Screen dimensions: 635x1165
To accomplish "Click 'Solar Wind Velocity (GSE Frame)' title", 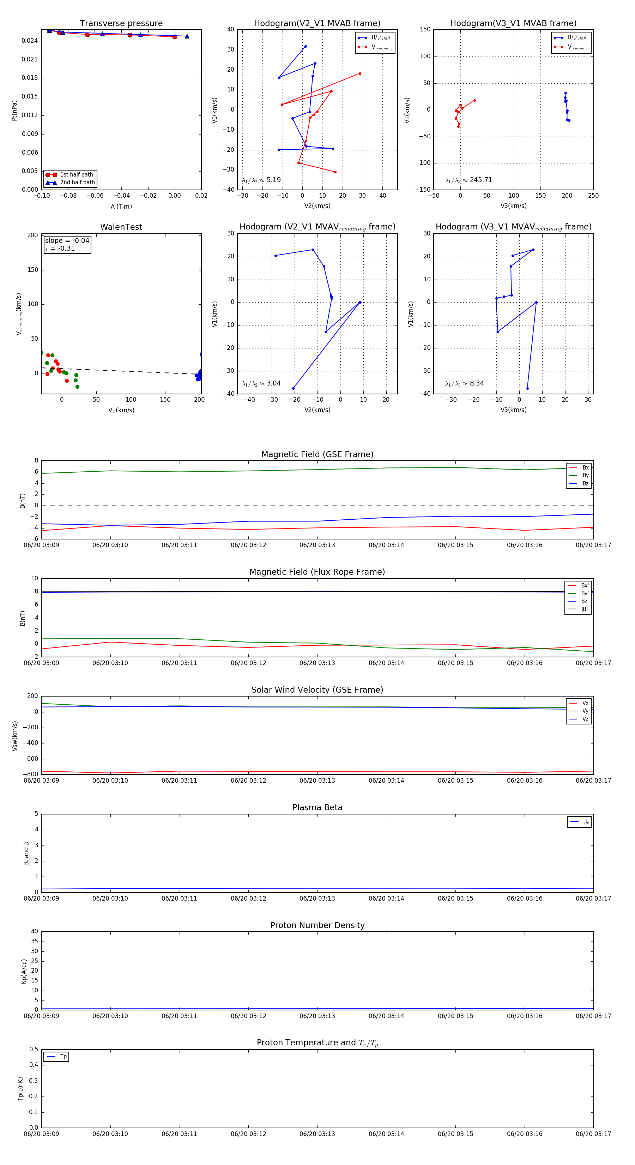I will (317, 690).
